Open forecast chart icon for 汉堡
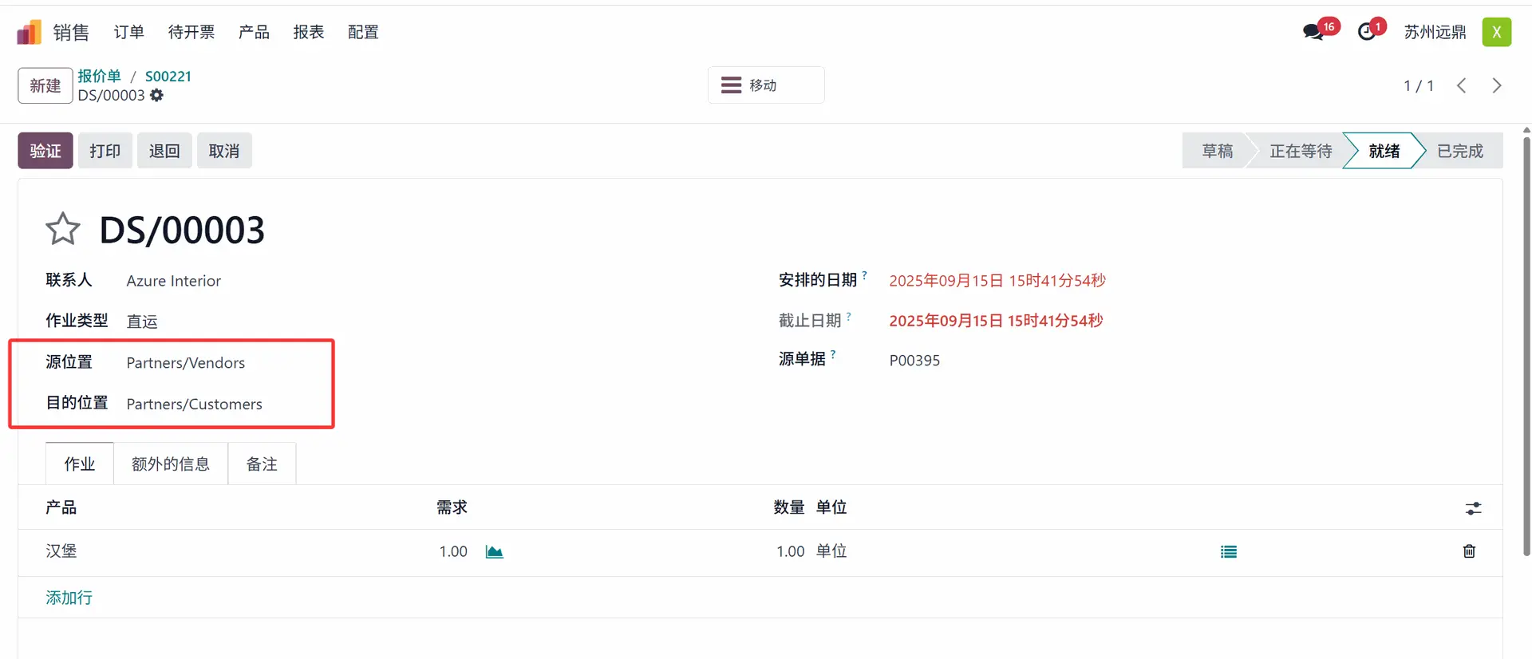Viewport: 1532px width, 659px height. point(494,552)
